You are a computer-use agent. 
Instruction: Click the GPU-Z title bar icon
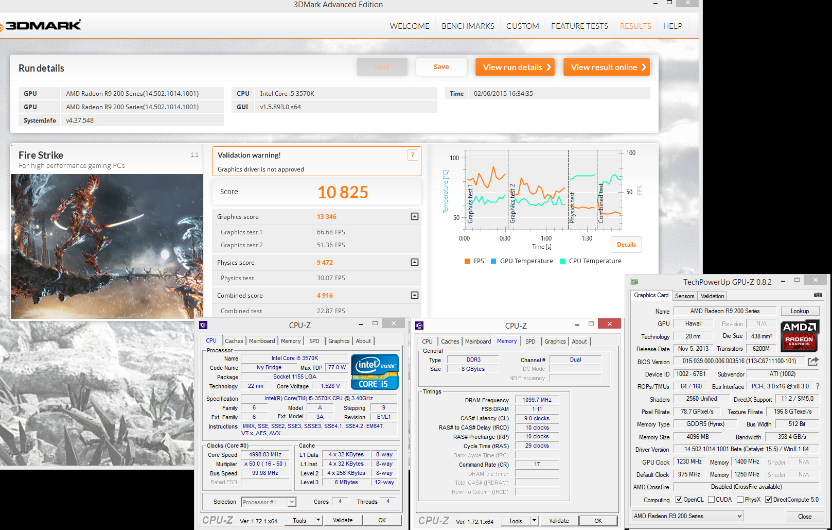click(x=634, y=282)
